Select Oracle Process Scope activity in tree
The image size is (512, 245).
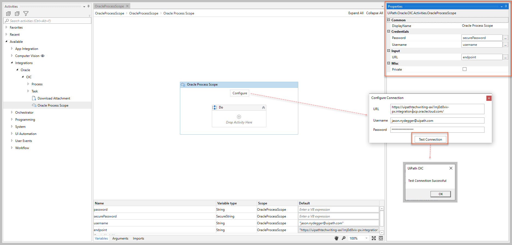click(x=53, y=105)
